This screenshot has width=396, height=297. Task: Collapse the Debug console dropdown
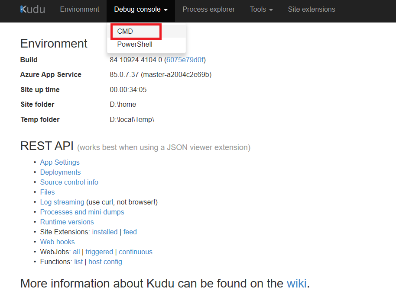coord(141,10)
